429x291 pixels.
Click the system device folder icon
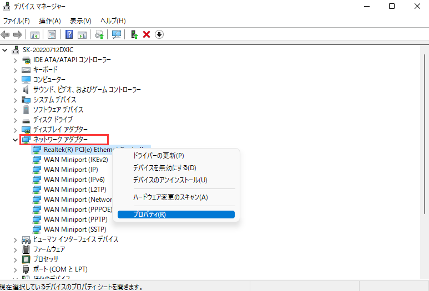[x=26, y=100]
